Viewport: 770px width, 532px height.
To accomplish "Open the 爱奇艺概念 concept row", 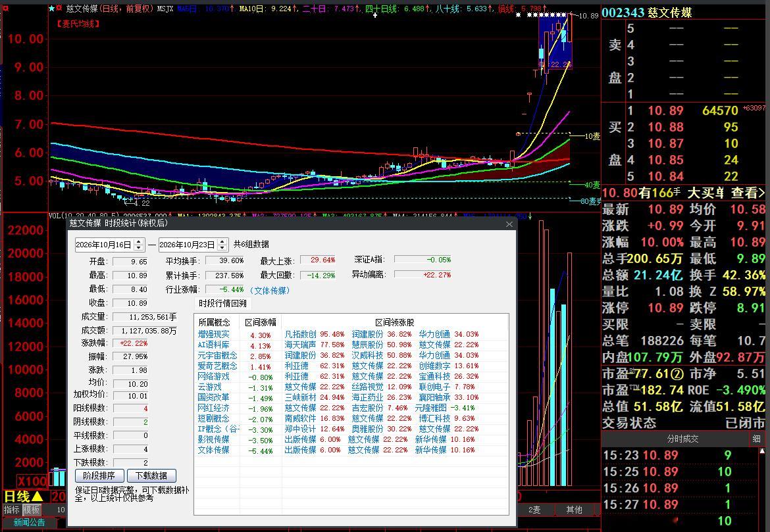I will [x=218, y=366].
